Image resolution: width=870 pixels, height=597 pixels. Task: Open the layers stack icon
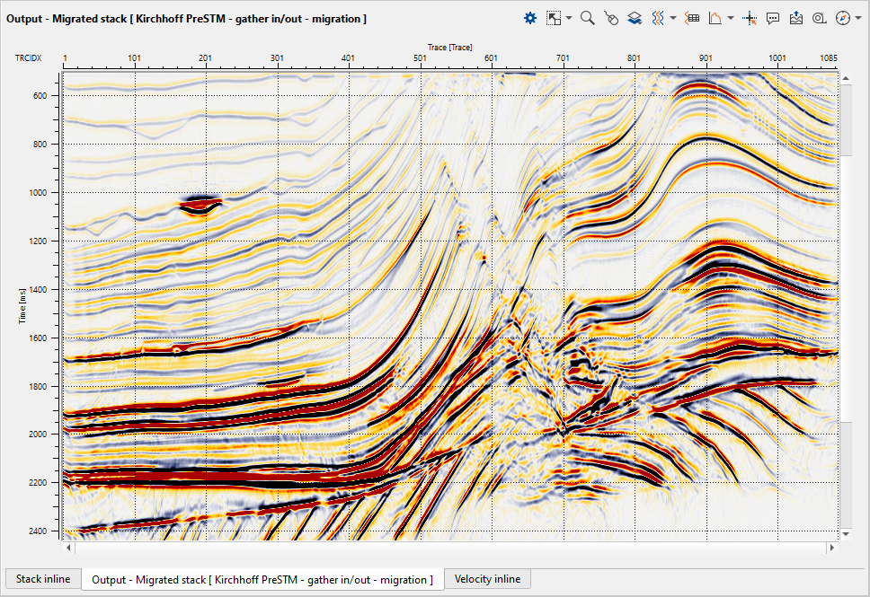coord(635,17)
